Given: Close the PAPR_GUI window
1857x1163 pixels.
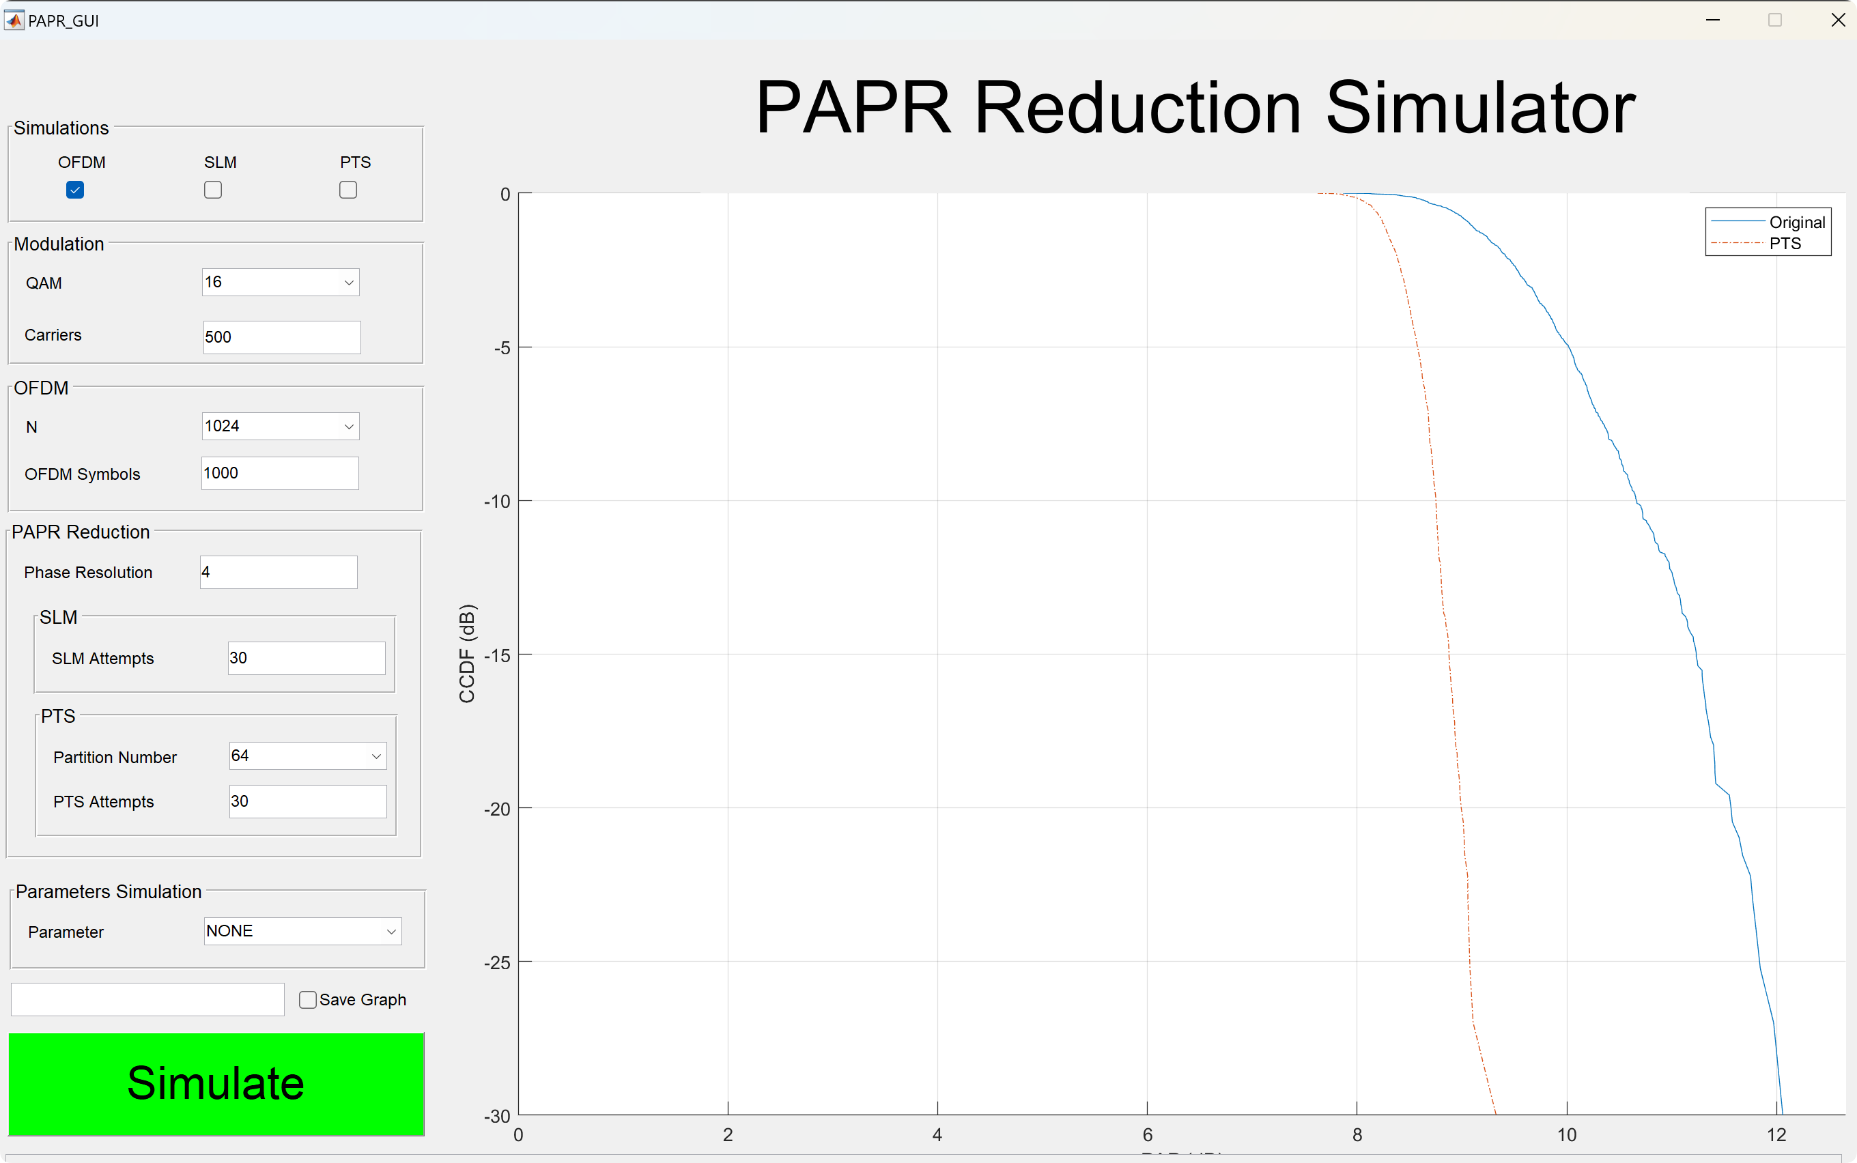Looking at the screenshot, I should 1838,20.
